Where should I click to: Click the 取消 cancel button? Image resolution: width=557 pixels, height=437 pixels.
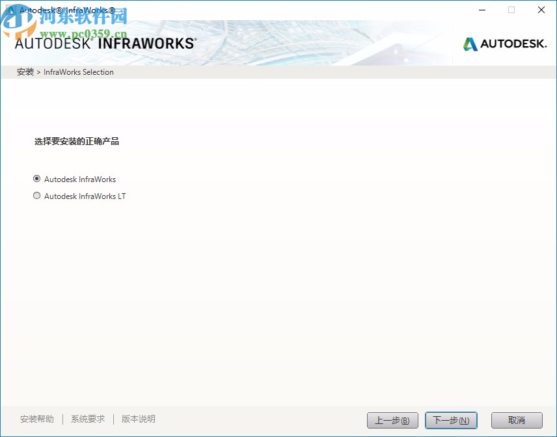point(516,420)
